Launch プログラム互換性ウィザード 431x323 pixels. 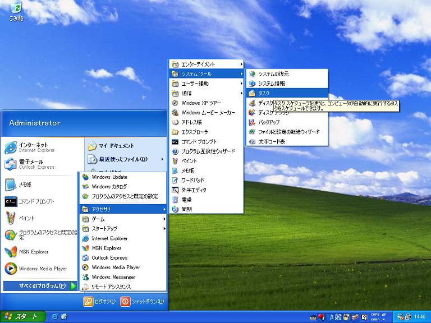207,151
